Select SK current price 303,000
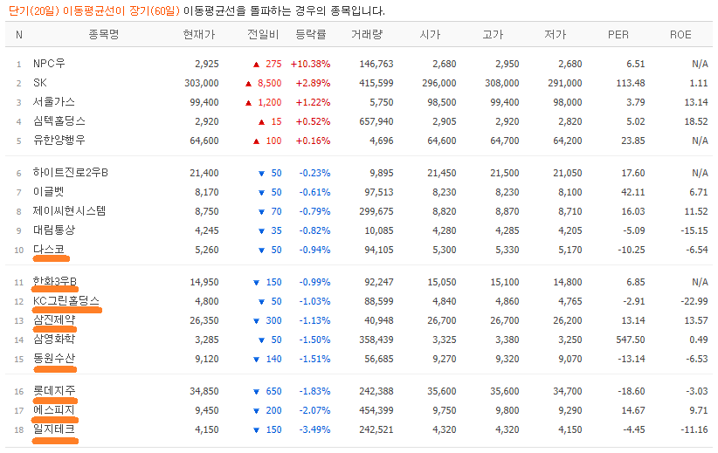Viewport: 718px width, 453px height. 202,83
